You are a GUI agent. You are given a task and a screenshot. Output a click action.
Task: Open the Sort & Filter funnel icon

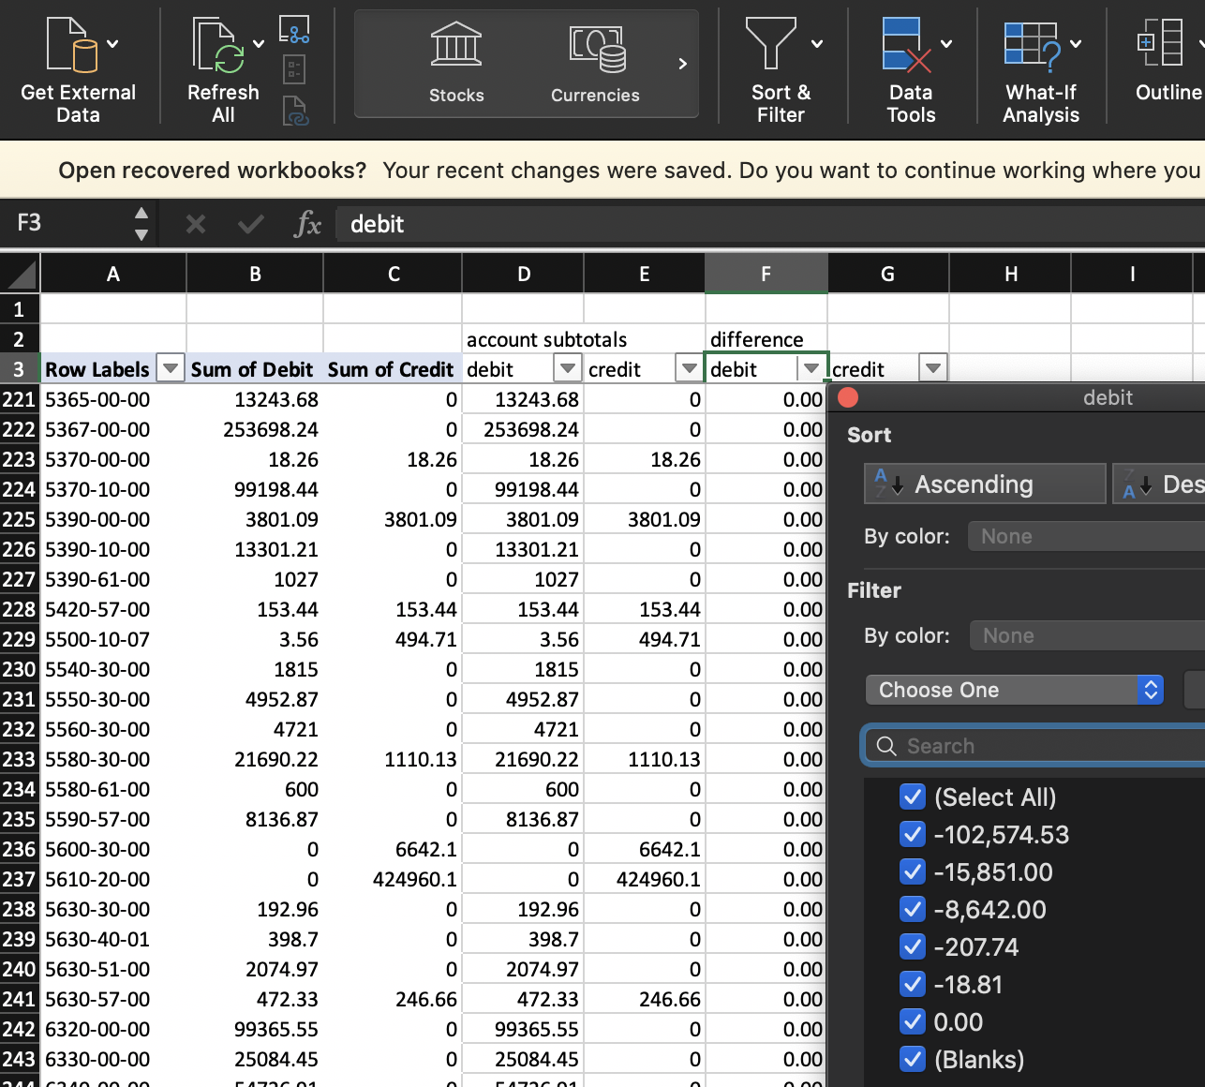[x=770, y=43]
